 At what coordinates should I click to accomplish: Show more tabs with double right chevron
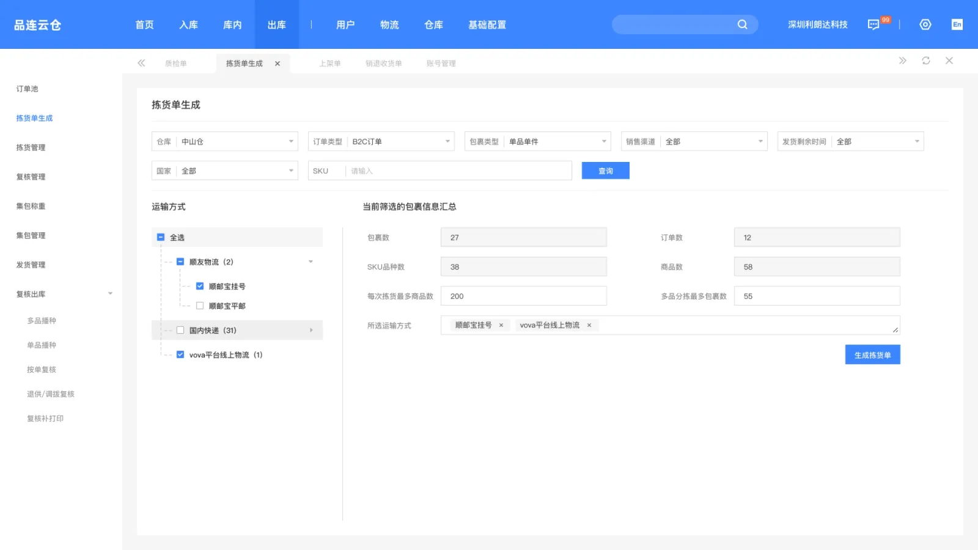coord(902,61)
